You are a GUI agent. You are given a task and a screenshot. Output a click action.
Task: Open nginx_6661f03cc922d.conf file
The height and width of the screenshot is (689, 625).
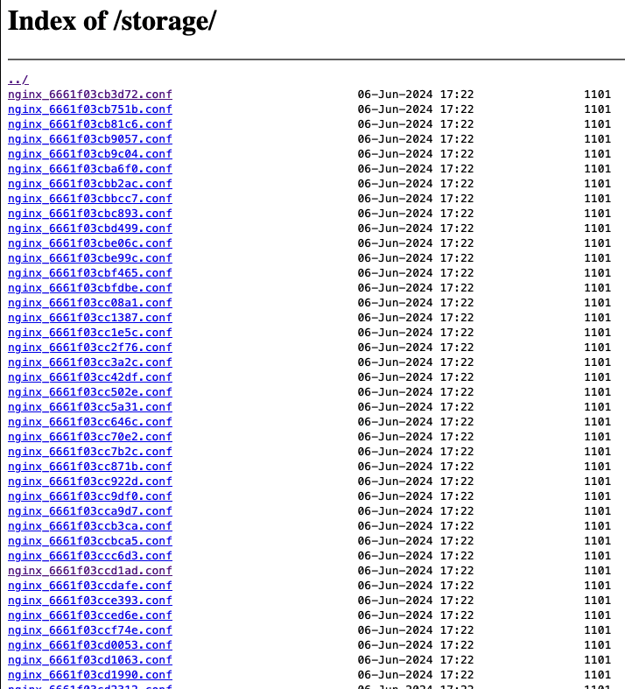[90, 482]
